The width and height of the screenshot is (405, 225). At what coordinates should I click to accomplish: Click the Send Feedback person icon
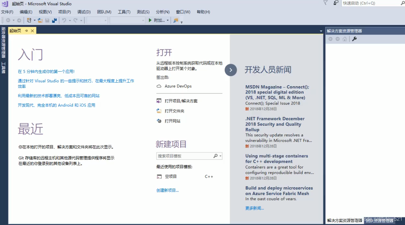pyautogui.click(x=336, y=3)
